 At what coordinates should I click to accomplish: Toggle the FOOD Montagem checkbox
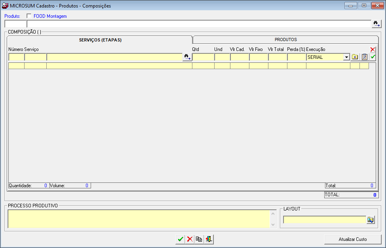(29, 16)
